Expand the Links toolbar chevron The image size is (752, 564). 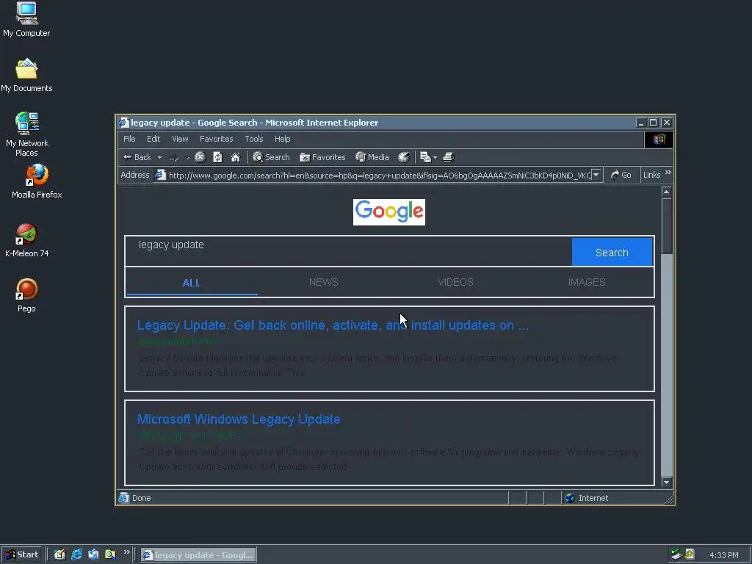668,173
